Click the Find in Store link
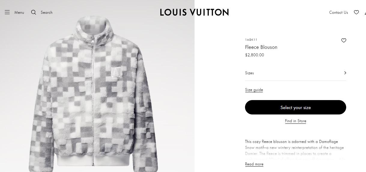This screenshot has width=366, height=172. pyautogui.click(x=295, y=121)
